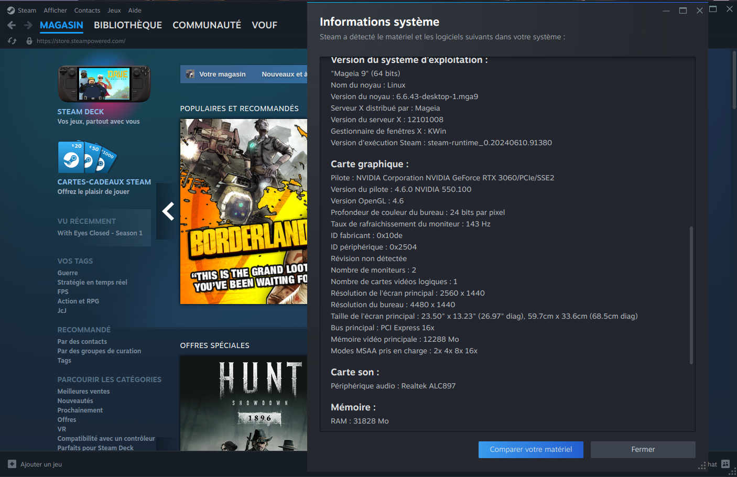The image size is (737, 477).
Task: Open the Steam menu
Action: coord(27,10)
